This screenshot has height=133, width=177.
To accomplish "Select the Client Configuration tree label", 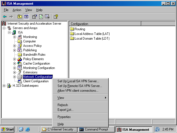I will (36, 81).
